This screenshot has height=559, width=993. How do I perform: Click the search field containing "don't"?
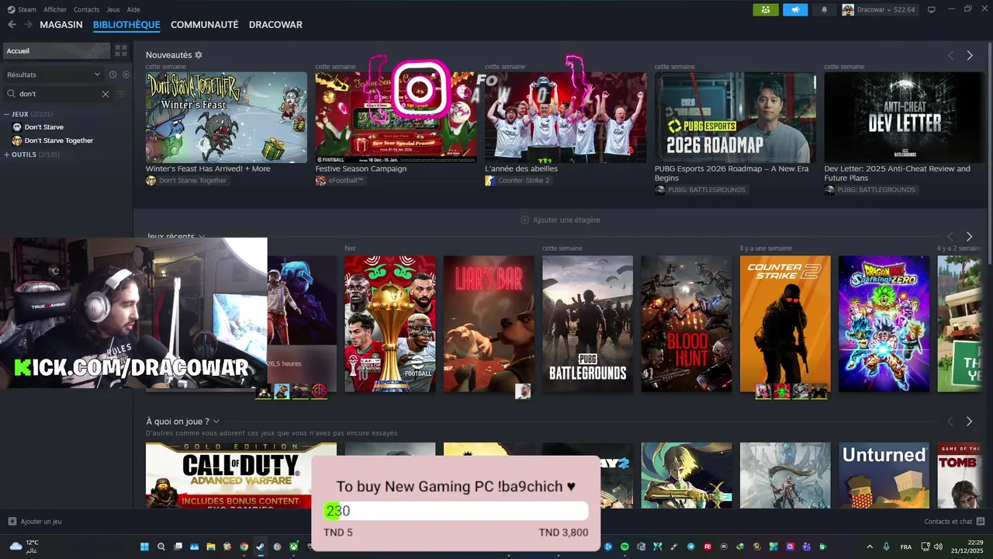58,94
